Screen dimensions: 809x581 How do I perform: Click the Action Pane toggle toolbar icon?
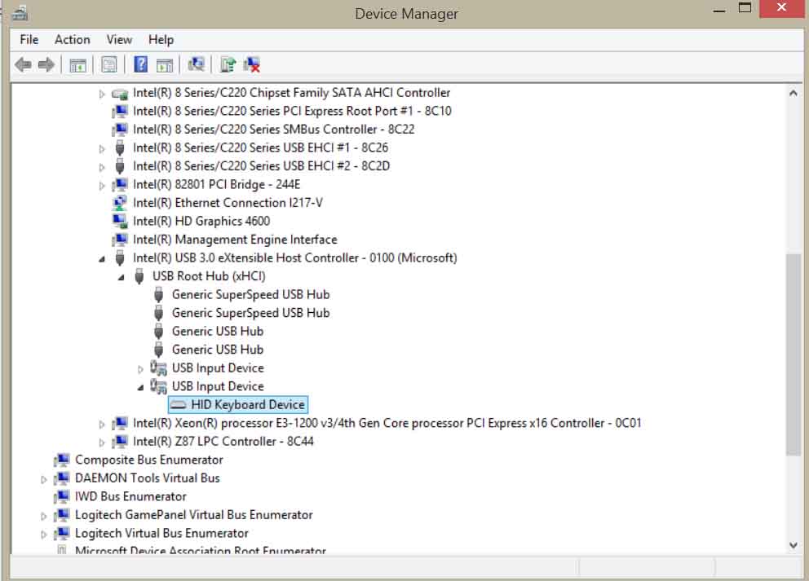(165, 65)
